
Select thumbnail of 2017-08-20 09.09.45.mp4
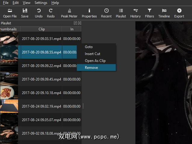pyautogui.click(x=9, y=79)
